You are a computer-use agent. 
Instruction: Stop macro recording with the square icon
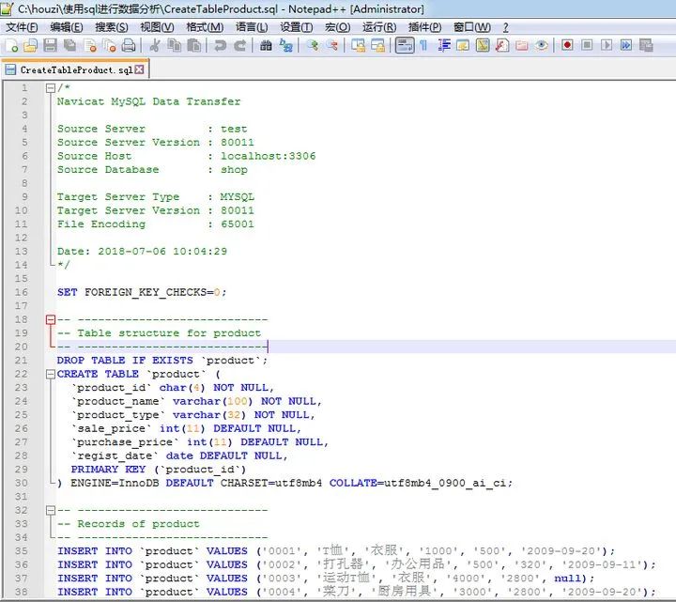(587, 45)
